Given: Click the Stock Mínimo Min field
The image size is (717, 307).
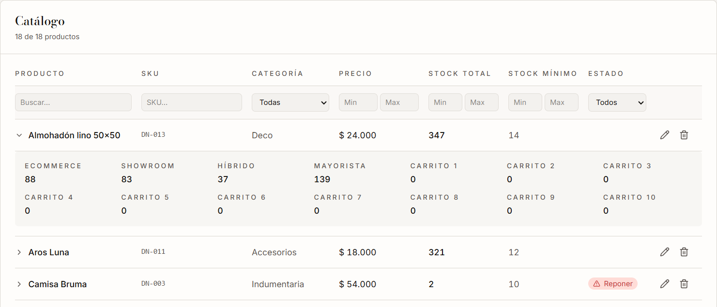Looking at the screenshot, I should pos(525,102).
